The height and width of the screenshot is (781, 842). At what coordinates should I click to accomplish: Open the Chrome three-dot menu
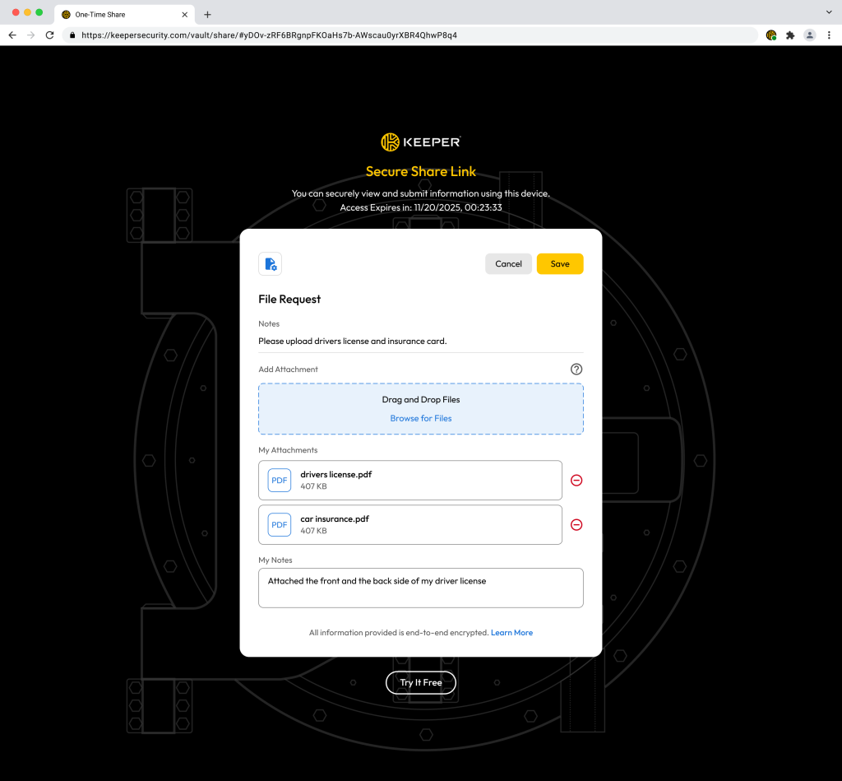[830, 35]
